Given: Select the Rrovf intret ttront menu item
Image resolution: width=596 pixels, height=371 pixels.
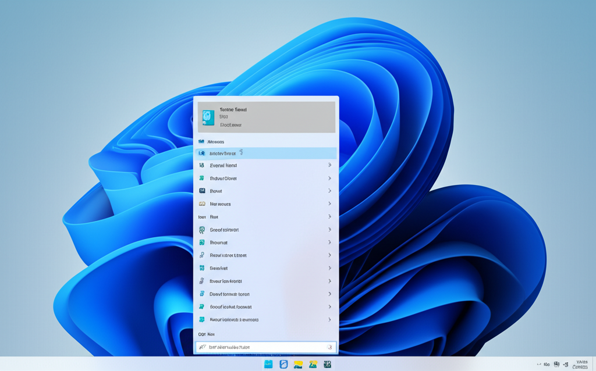Looking at the screenshot, I should coord(228,256).
